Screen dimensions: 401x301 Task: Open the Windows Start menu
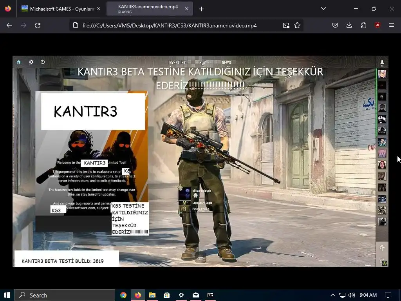coord(7,295)
